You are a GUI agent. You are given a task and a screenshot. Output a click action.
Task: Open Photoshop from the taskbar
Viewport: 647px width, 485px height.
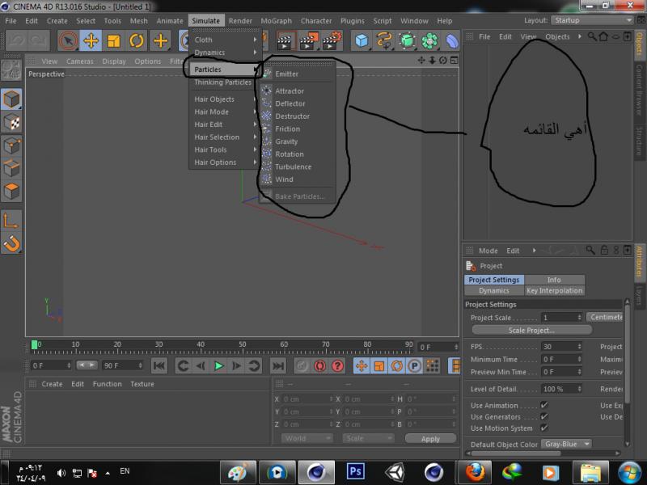pyautogui.click(x=355, y=470)
